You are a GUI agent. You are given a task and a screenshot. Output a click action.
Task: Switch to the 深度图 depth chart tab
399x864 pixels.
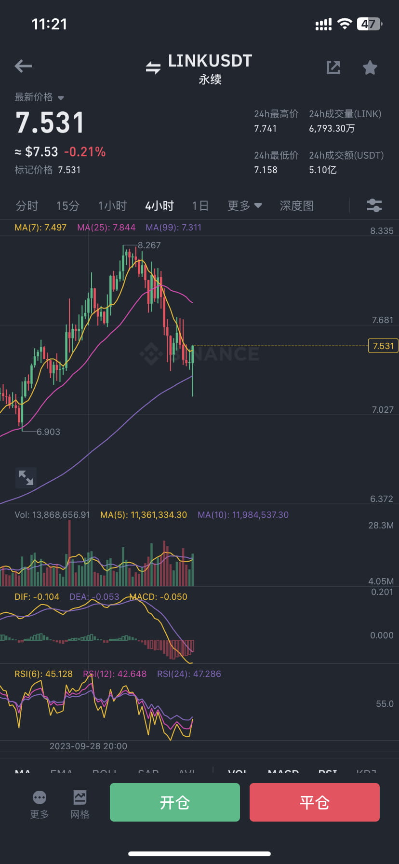[297, 206]
